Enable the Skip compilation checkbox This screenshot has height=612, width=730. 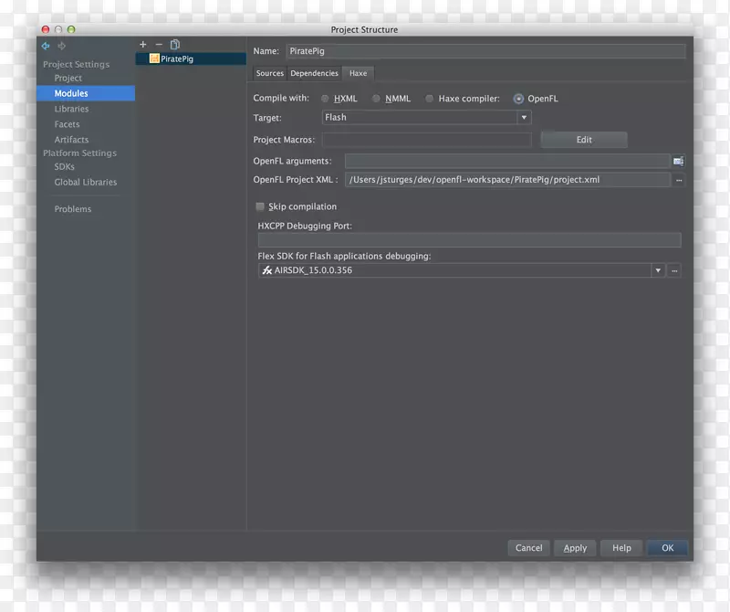point(260,206)
